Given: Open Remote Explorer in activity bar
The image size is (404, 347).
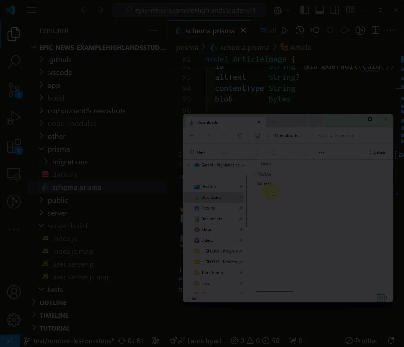Looking at the screenshot, I should pos(14,174).
